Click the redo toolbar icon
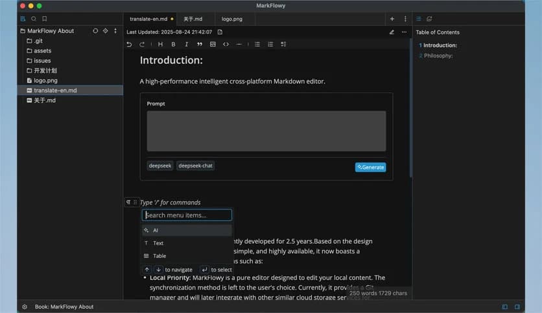Image resolution: width=542 pixels, height=313 pixels. (x=142, y=45)
